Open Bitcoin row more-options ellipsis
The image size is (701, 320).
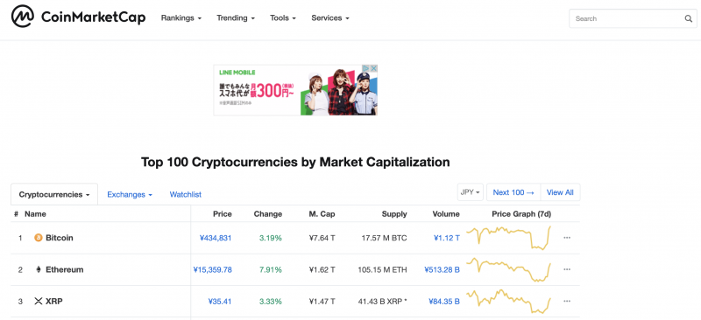pyautogui.click(x=567, y=238)
